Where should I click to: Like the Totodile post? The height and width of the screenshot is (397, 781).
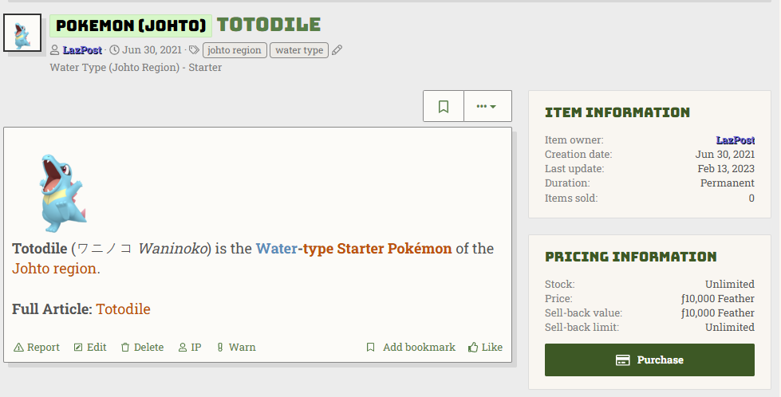coord(485,348)
